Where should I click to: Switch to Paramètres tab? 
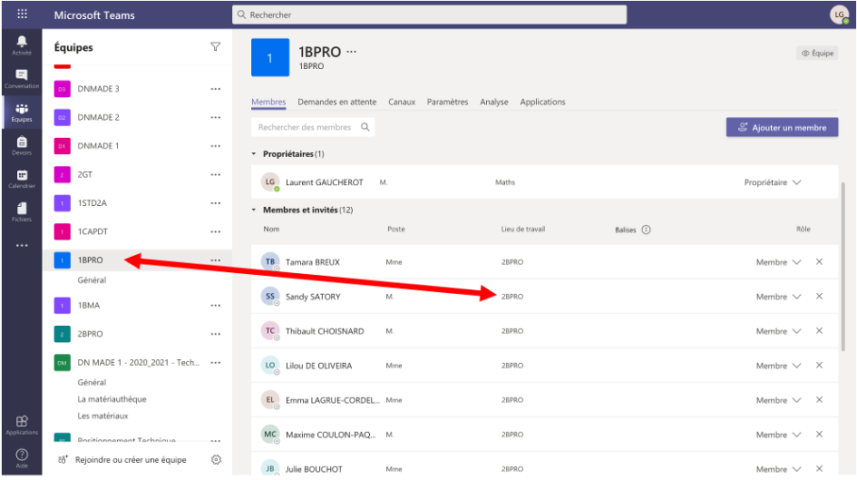(448, 103)
